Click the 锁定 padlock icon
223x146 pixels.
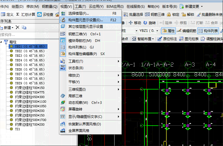(169, 14)
